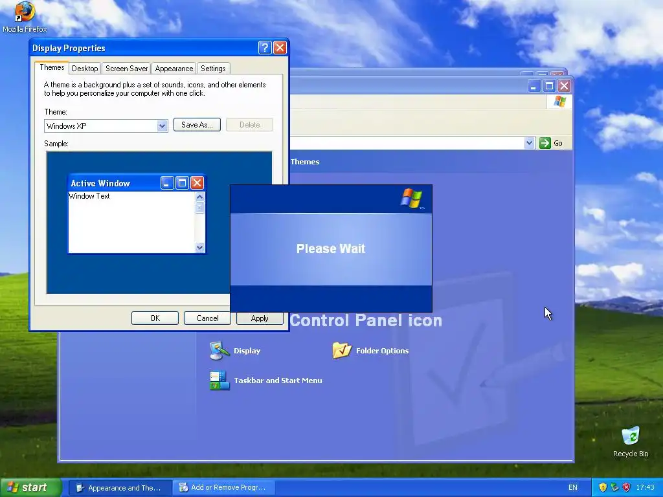Switch to the Appearance tab
The height and width of the screenshot is (497, 663).
point(174,69)
